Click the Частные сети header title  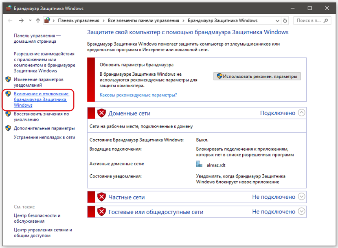tap(126, 198)
